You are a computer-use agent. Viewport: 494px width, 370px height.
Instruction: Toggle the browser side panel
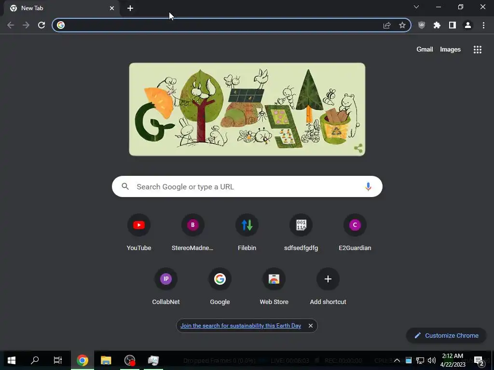point(453,25)
